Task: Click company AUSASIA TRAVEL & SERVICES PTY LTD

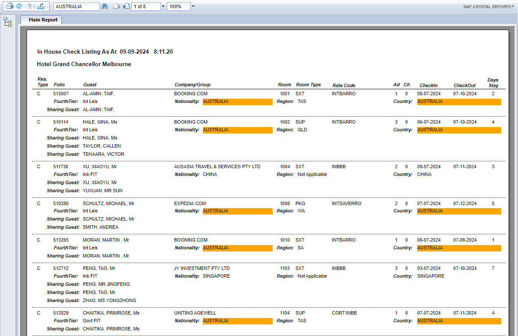Action: [x=217, y=166]
